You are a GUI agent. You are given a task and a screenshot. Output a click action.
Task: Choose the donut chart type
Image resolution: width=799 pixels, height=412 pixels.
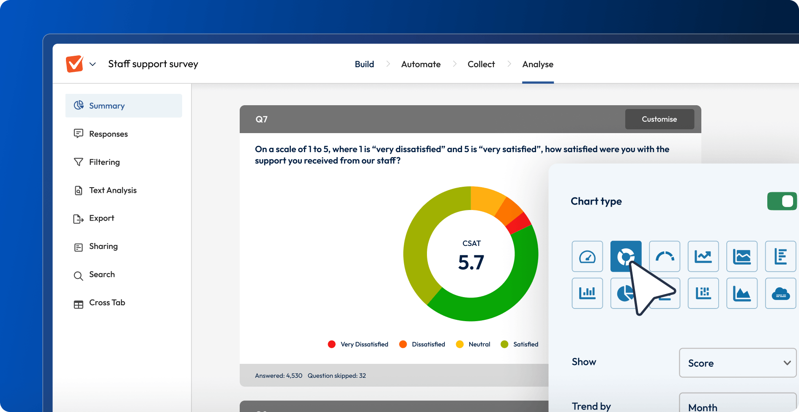626,256
